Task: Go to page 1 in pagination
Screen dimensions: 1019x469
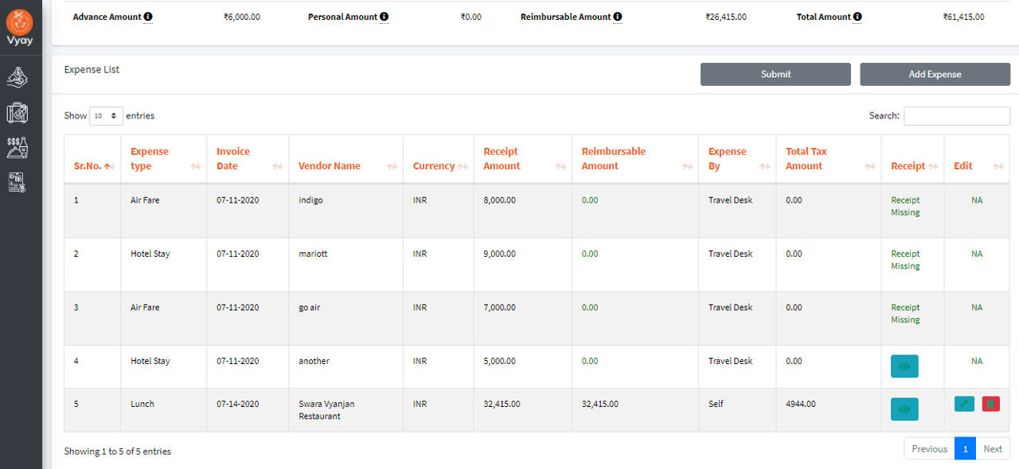Action: (965, 448)
